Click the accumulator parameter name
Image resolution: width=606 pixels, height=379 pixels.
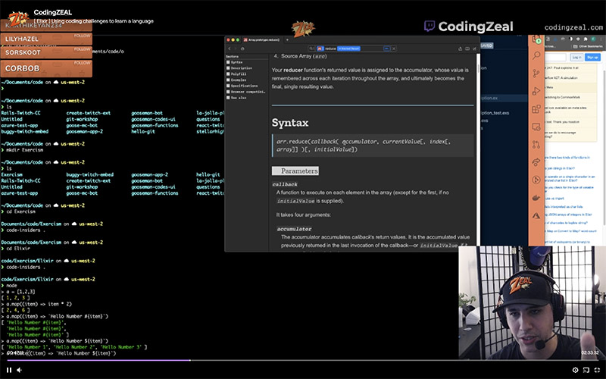[x=294, y=229]
